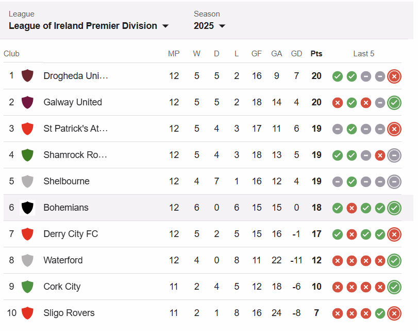Click Shelbourne's latest draw result icon
The width and height of the screenshot is (418, 331).
[394, 182]
